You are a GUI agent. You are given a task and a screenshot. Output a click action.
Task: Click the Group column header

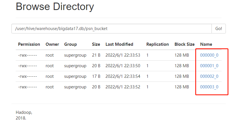pyautogui.click(x=70, y=44)
